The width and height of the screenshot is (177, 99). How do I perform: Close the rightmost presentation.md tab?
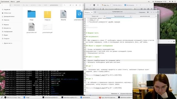point(156,16)
